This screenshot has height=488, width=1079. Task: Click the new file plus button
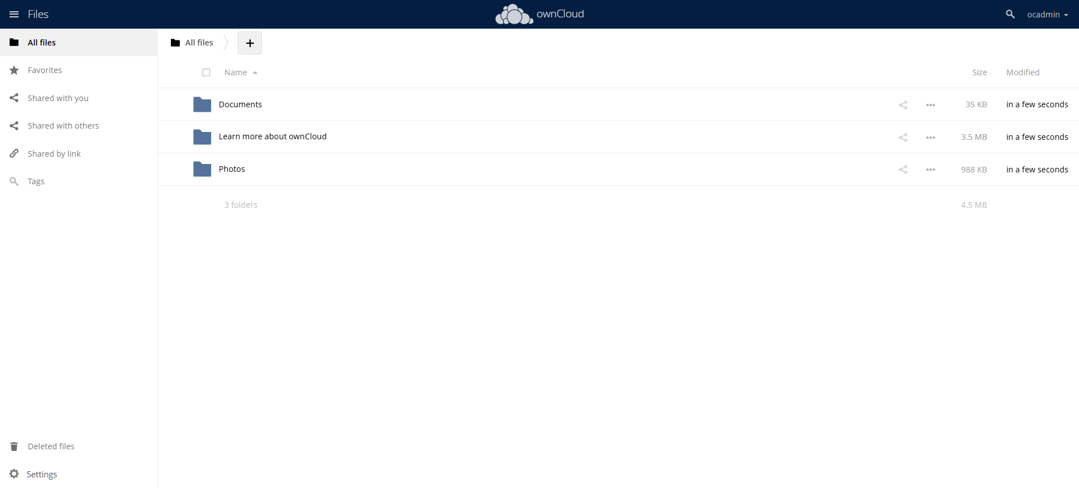250,43
